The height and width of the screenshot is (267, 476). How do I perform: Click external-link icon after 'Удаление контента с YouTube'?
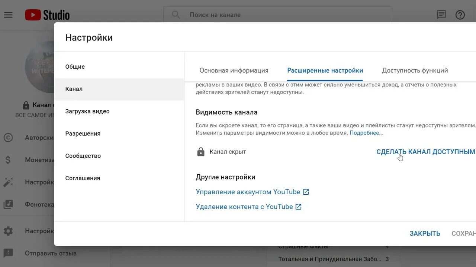pyautogui.click(x=298, y=207)
